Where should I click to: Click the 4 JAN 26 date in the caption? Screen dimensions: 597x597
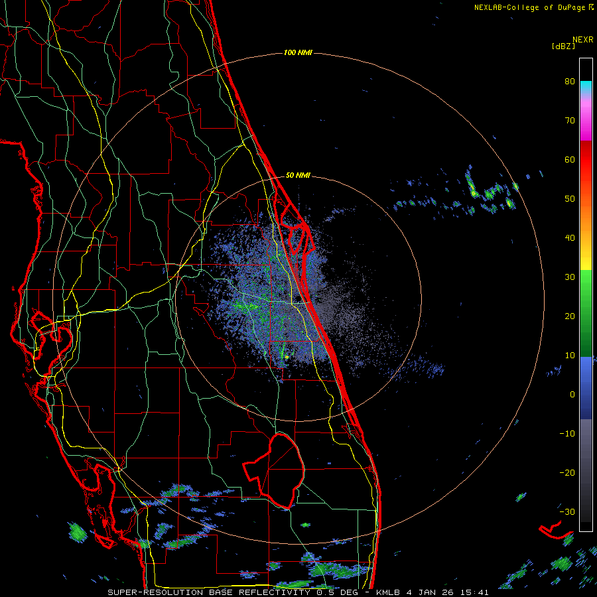pyautogui.click(x=429, y=592)
